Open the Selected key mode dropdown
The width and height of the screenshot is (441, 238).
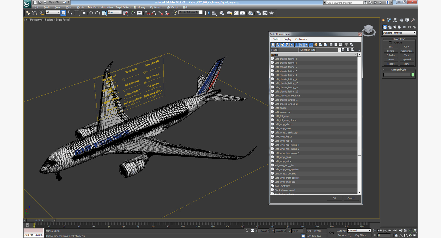tap(359, 231)
